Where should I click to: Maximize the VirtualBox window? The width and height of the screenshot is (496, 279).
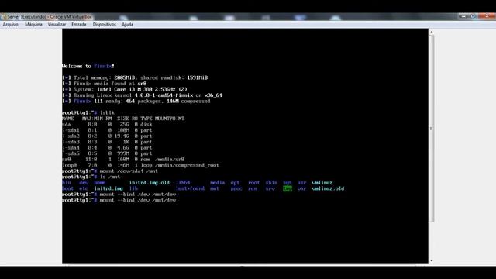pyautogui.click(x=473, y=15)
